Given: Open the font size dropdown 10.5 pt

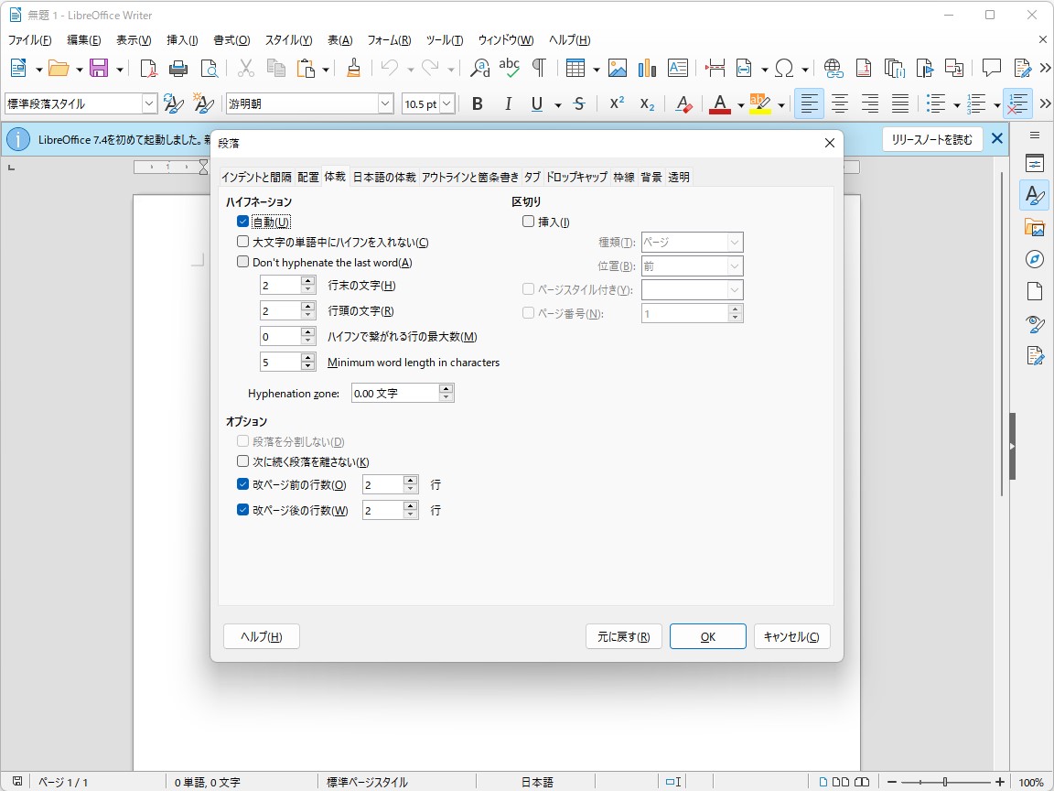Looking at the screenshot, I should click(x=447, y=103).
